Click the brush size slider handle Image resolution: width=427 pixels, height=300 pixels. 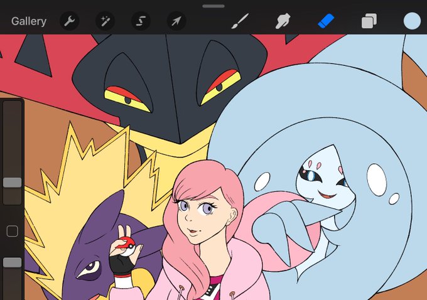[x=13, y=183]
